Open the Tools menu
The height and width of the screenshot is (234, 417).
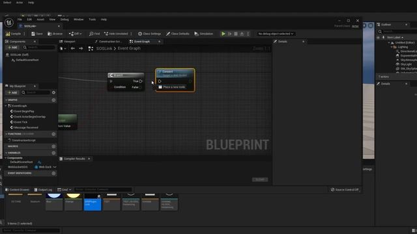93,19
